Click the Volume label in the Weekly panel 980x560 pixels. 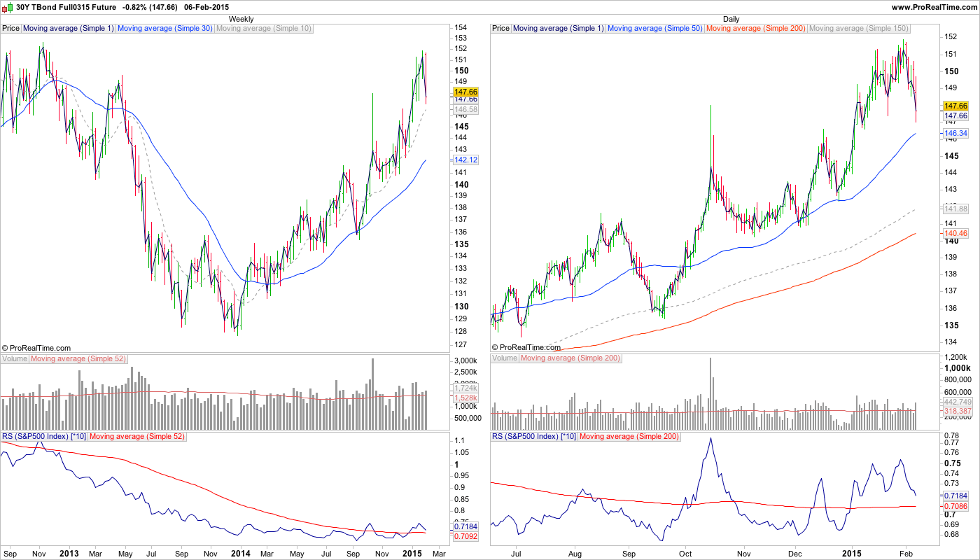(15, 358)
